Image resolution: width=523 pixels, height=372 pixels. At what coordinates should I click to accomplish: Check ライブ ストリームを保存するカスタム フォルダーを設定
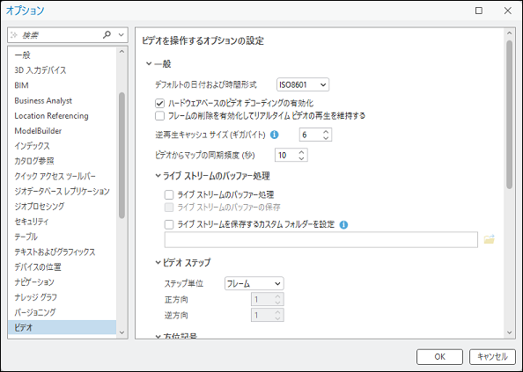pos(169,224)
